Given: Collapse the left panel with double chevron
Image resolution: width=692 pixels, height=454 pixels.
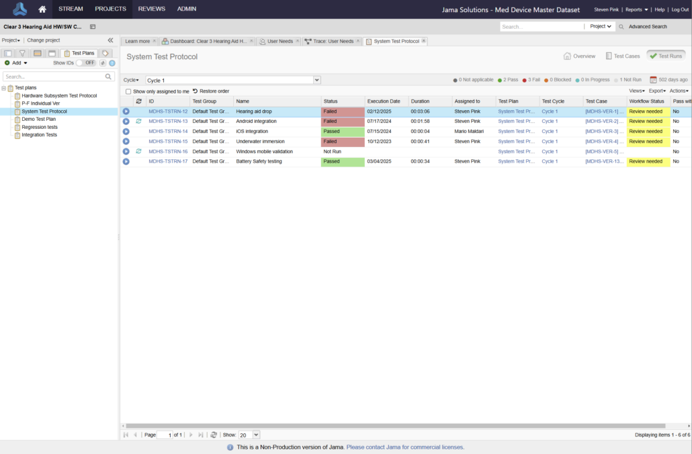Looking at the screenshot, I should [x=111, y=40].
